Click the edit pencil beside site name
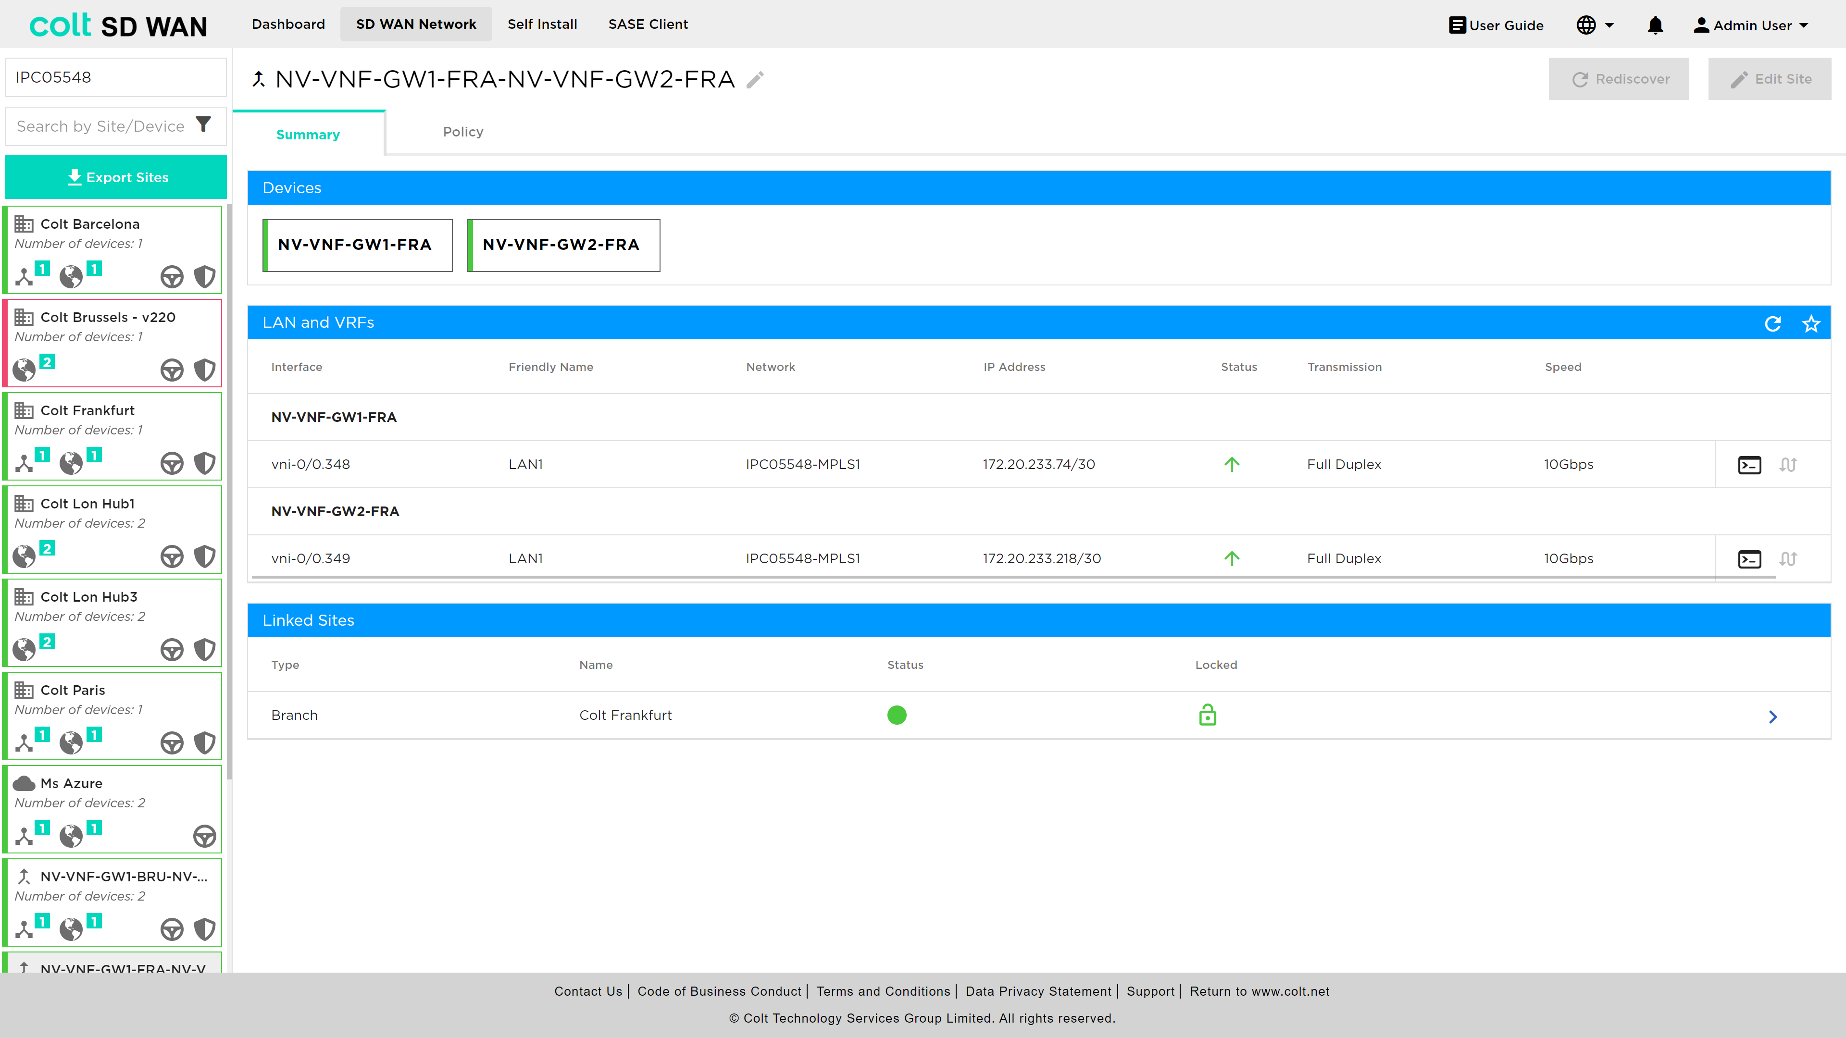Viewport: 1846px width, 1038px height. click(x=755, y=79)
